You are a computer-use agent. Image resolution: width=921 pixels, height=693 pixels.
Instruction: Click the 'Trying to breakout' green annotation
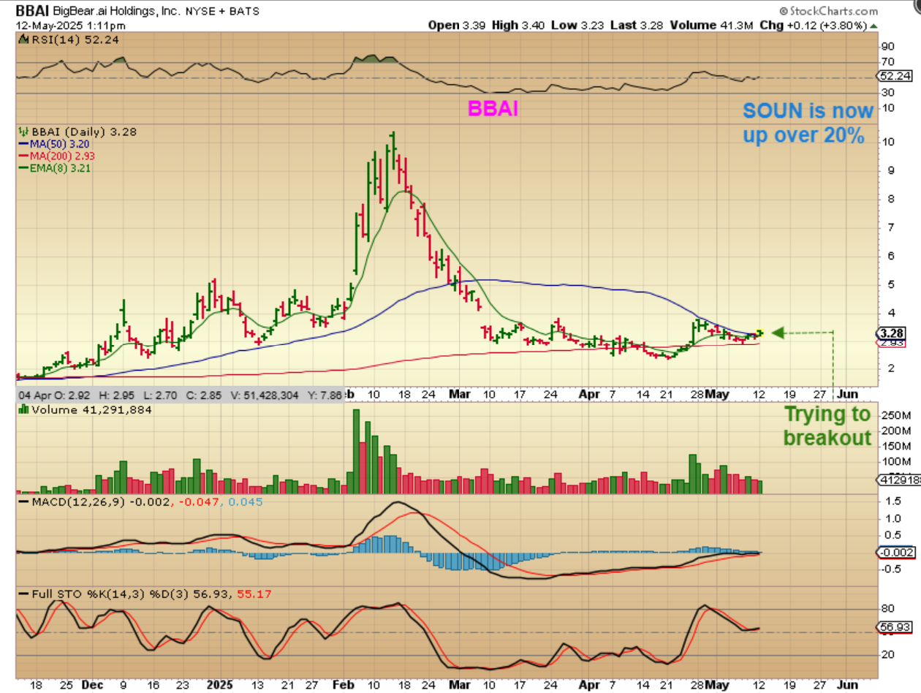pos(827,426)
